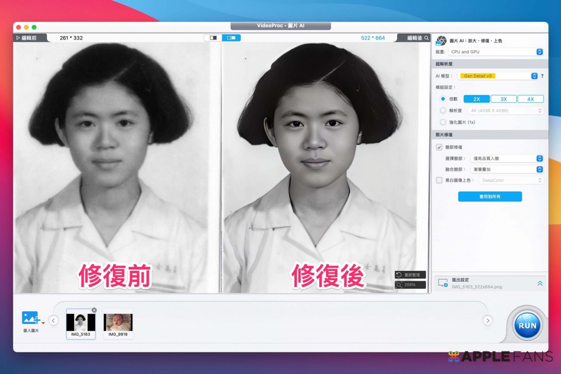Image resolution: width=561 pixels, height=374 pixels.
Task: Click the refresh (重新整理) preview icon
Action: 399,275
